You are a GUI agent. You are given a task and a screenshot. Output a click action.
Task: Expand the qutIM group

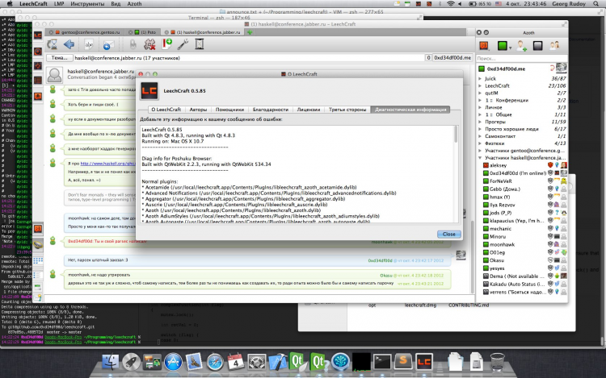(481, 93)
